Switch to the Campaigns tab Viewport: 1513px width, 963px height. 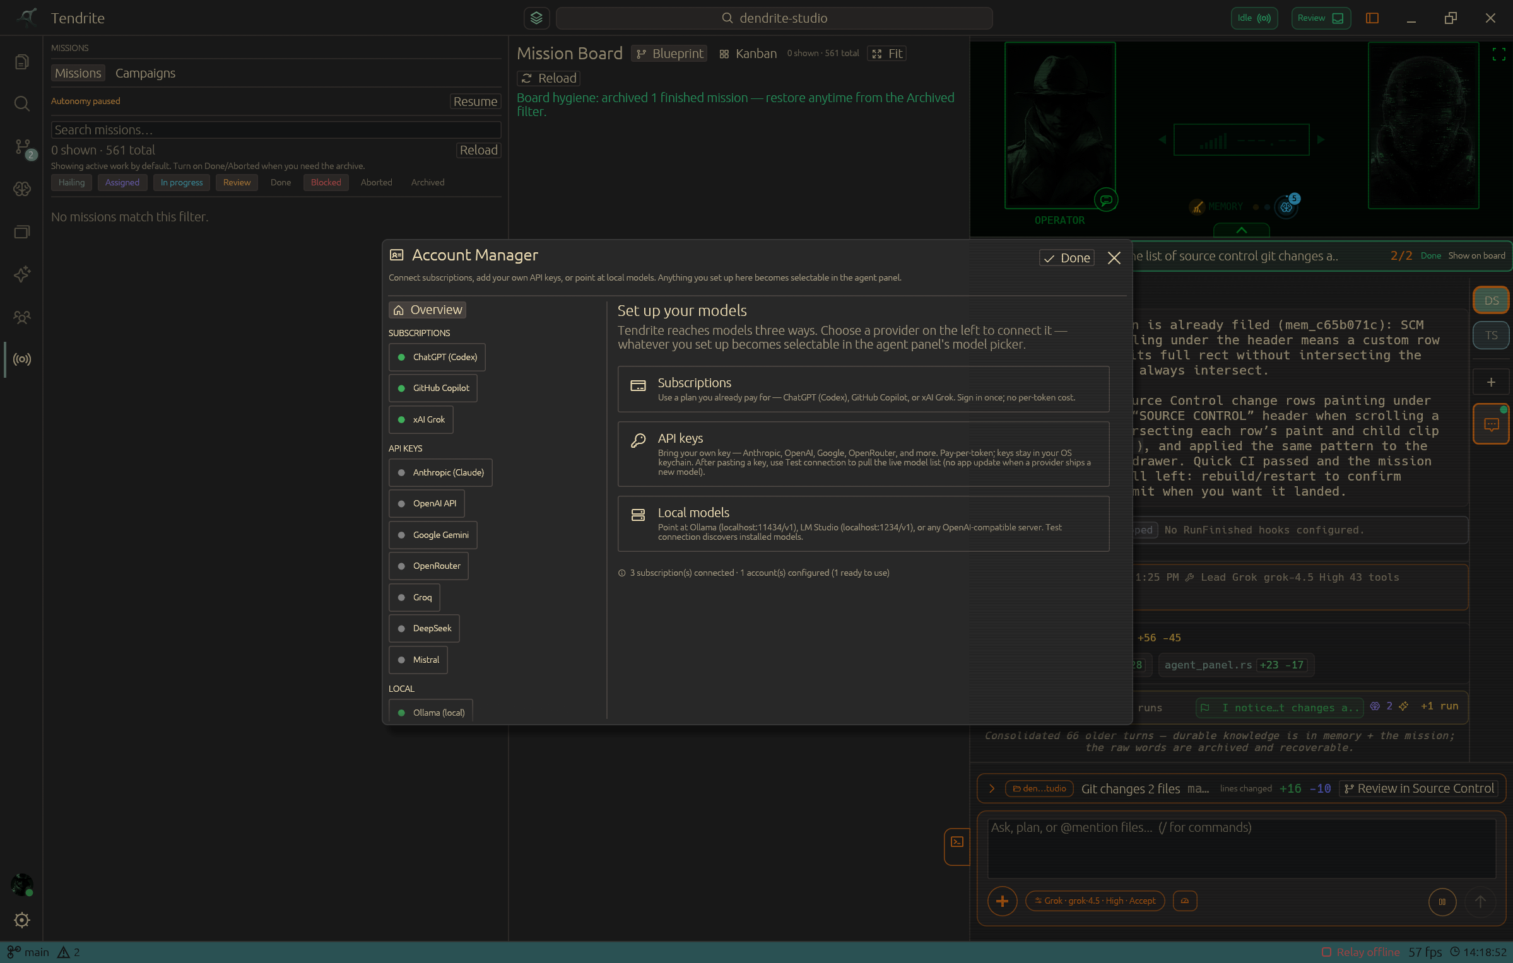[145, 73]
